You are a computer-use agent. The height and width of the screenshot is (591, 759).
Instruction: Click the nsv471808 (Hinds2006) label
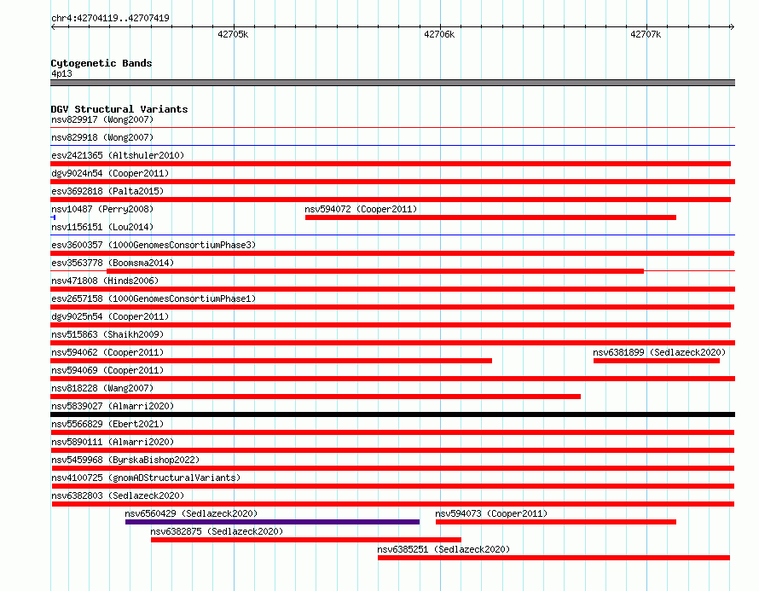point(105,281)
